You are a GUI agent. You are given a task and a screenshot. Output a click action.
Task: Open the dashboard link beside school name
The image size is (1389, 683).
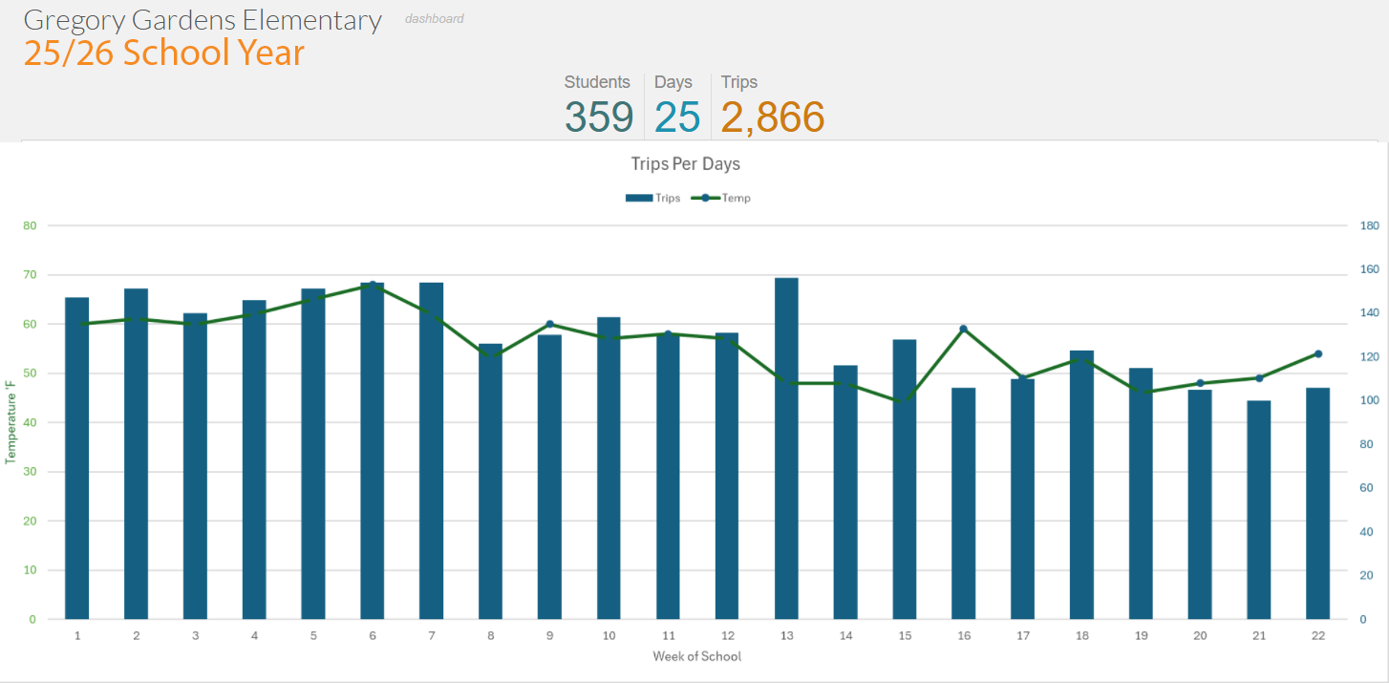click(434, 18)
